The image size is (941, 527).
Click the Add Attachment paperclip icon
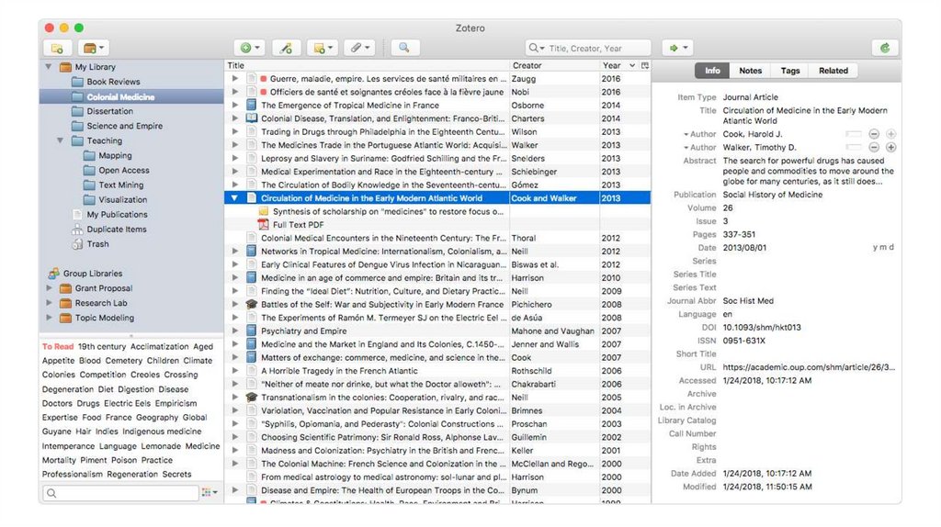point(359,48)
